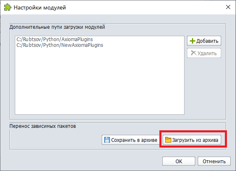This screenshot has width=236, height=171.
Task: Confirm with the OK button
Action: pos(179,161)
